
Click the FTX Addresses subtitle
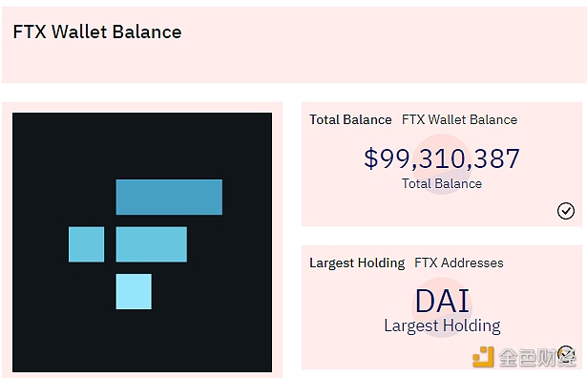pos(459,262)
